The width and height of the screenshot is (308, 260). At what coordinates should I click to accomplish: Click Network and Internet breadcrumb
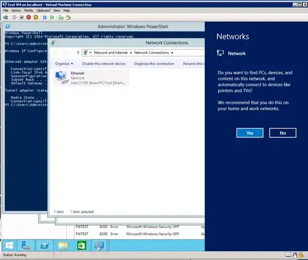tap(111, 52)
